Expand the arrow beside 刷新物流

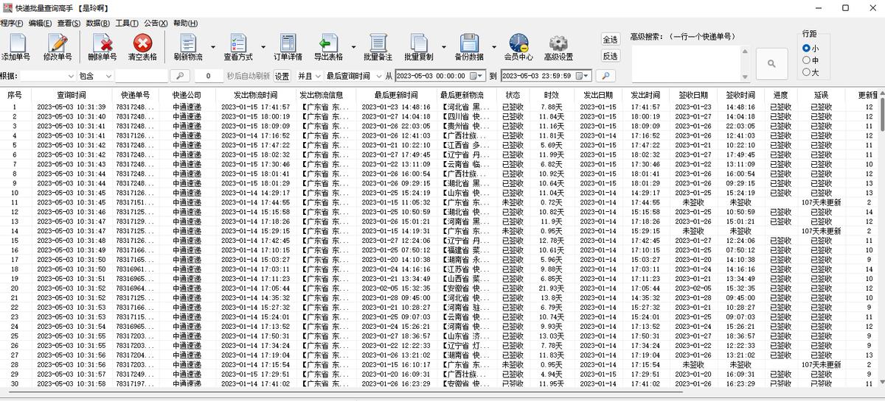pos(213,46)
